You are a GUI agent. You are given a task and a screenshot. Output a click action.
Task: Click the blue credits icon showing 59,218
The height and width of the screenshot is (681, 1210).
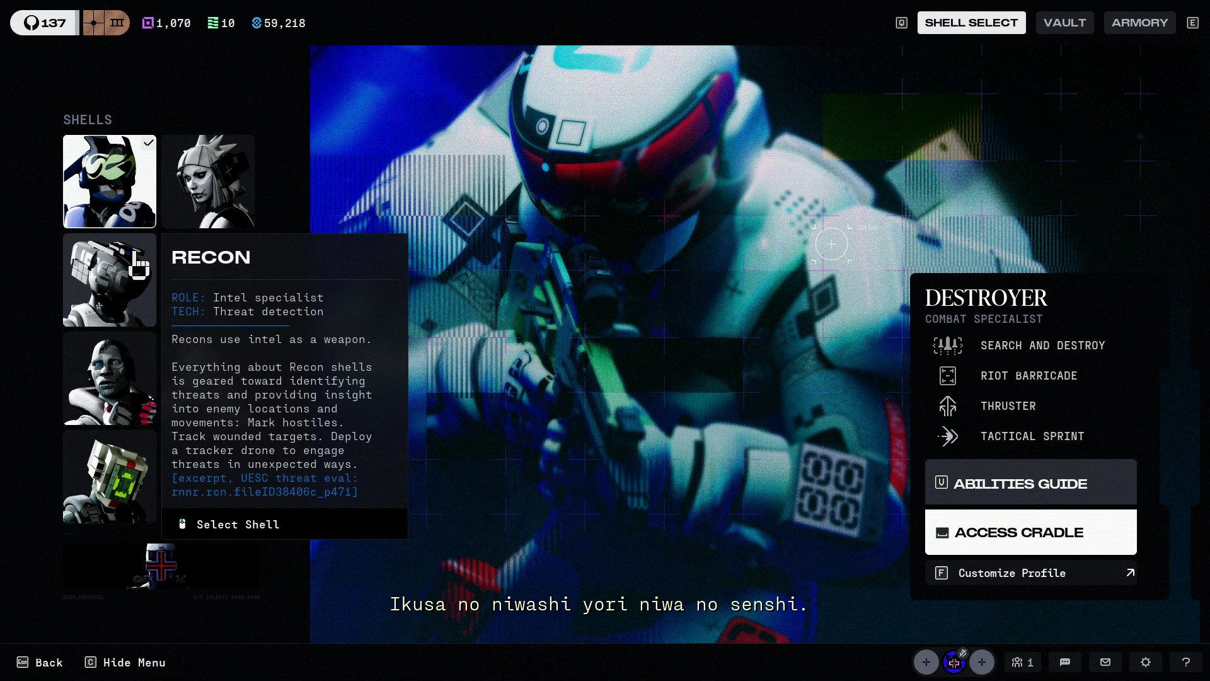click(256, 23)
